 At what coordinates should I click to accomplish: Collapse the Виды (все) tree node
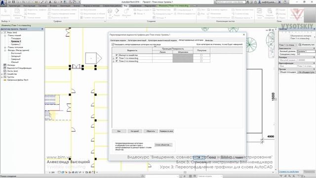(2, 33)
